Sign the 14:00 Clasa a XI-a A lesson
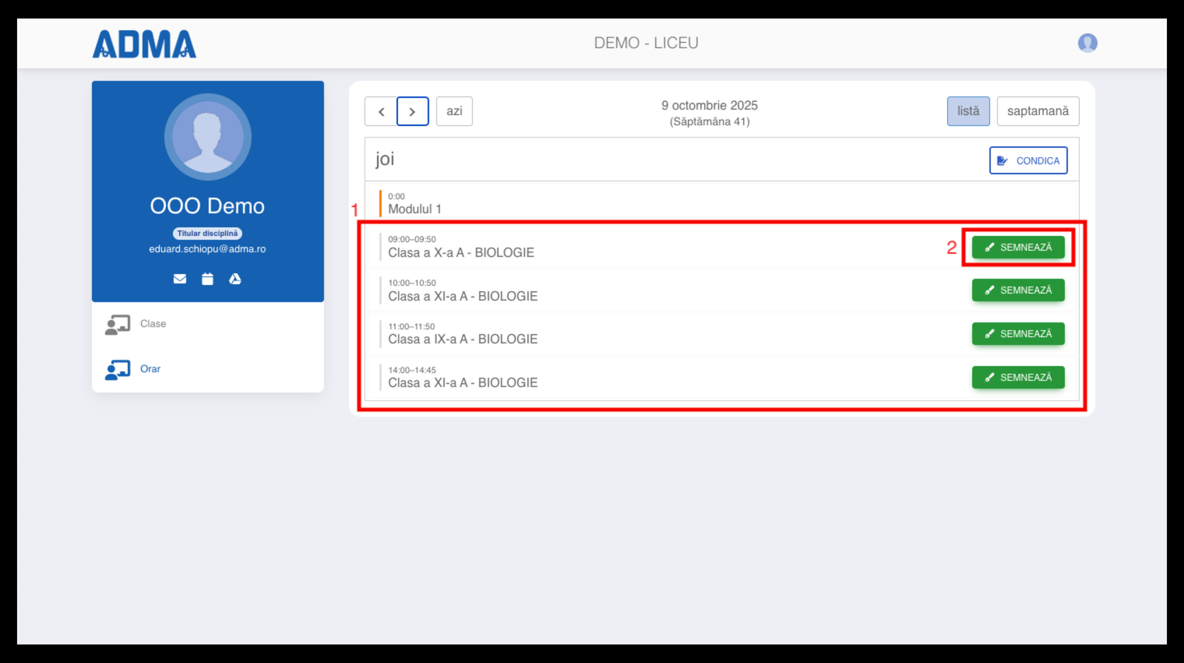The height and width of the screenshot is (663, 1184). tap(1018, 377)
